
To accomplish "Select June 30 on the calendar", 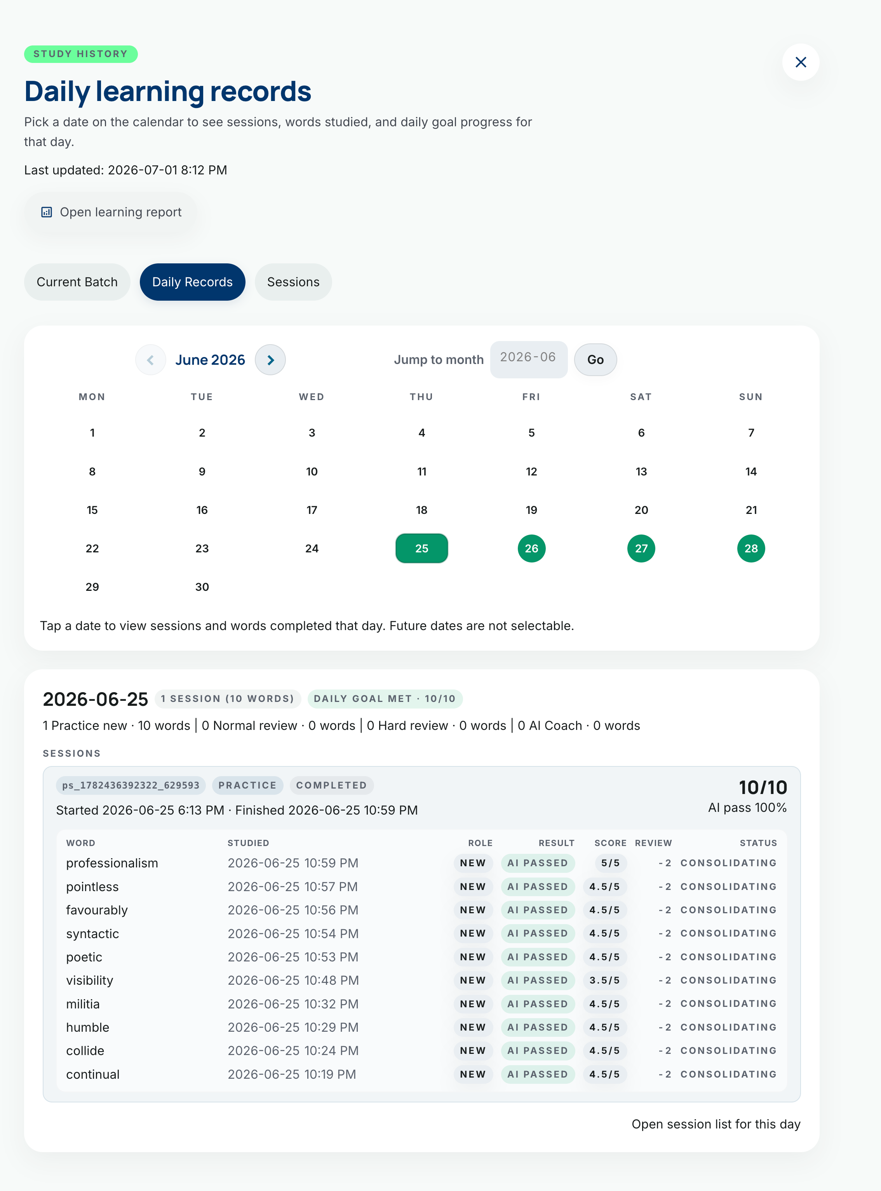I will pyautogui.click(x=202, y=587).
